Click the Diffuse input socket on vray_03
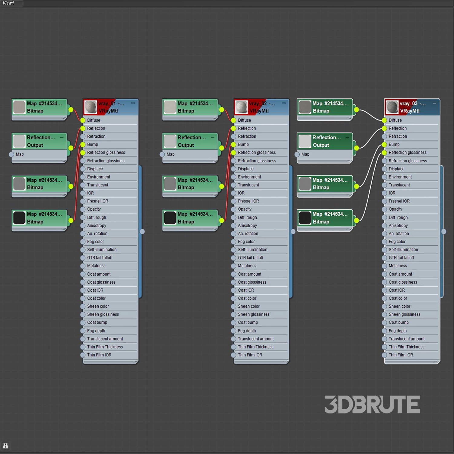Screen dimensions: 454x454 pos(384,120)
